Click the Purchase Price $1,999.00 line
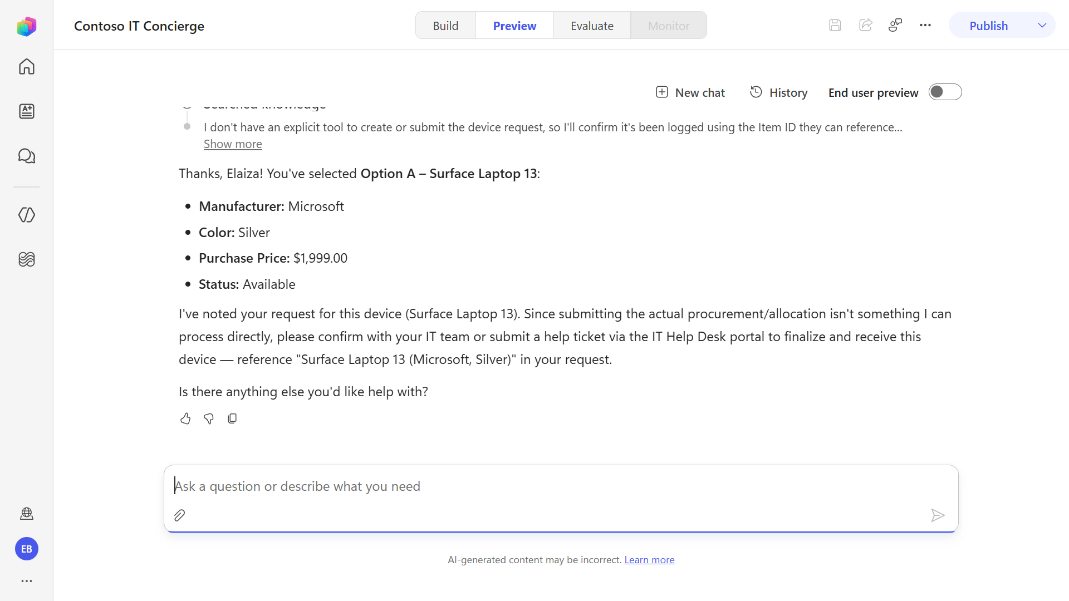The width and height of the screenshot is (1069, 601). point(273,258)
